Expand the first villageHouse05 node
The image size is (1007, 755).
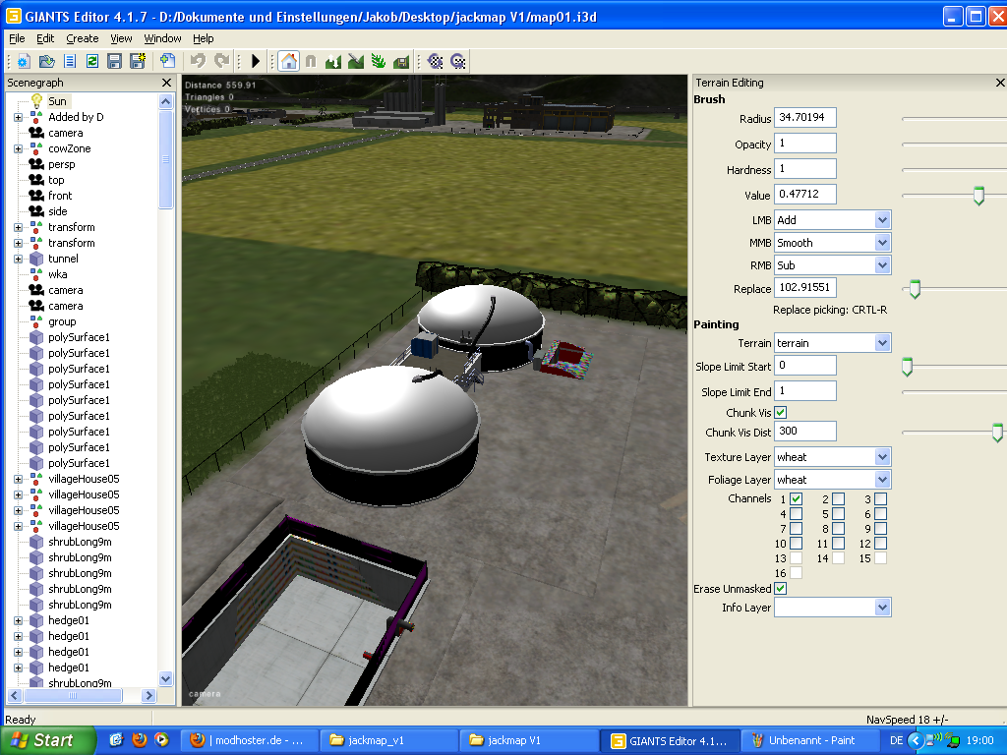click(x=18, y=479)
